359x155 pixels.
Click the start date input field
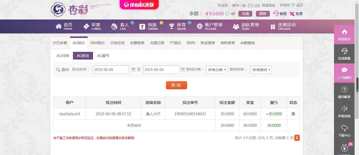[111, 70]
